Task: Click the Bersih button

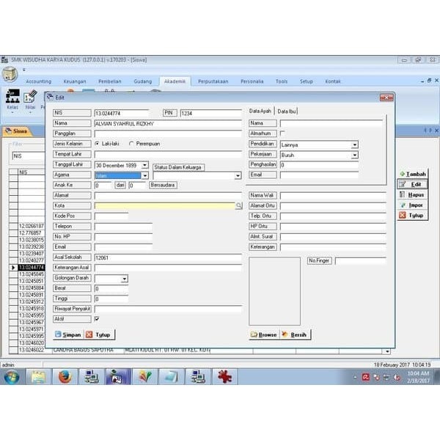Action: pos(296,334)
